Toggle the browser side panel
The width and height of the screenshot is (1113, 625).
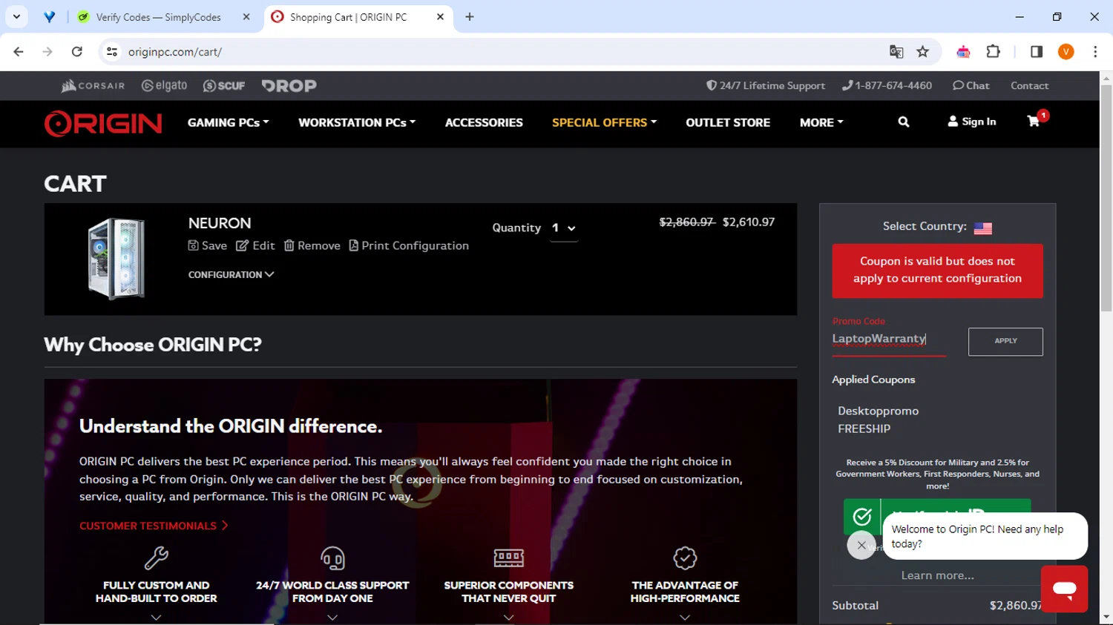pos(1037,52)
